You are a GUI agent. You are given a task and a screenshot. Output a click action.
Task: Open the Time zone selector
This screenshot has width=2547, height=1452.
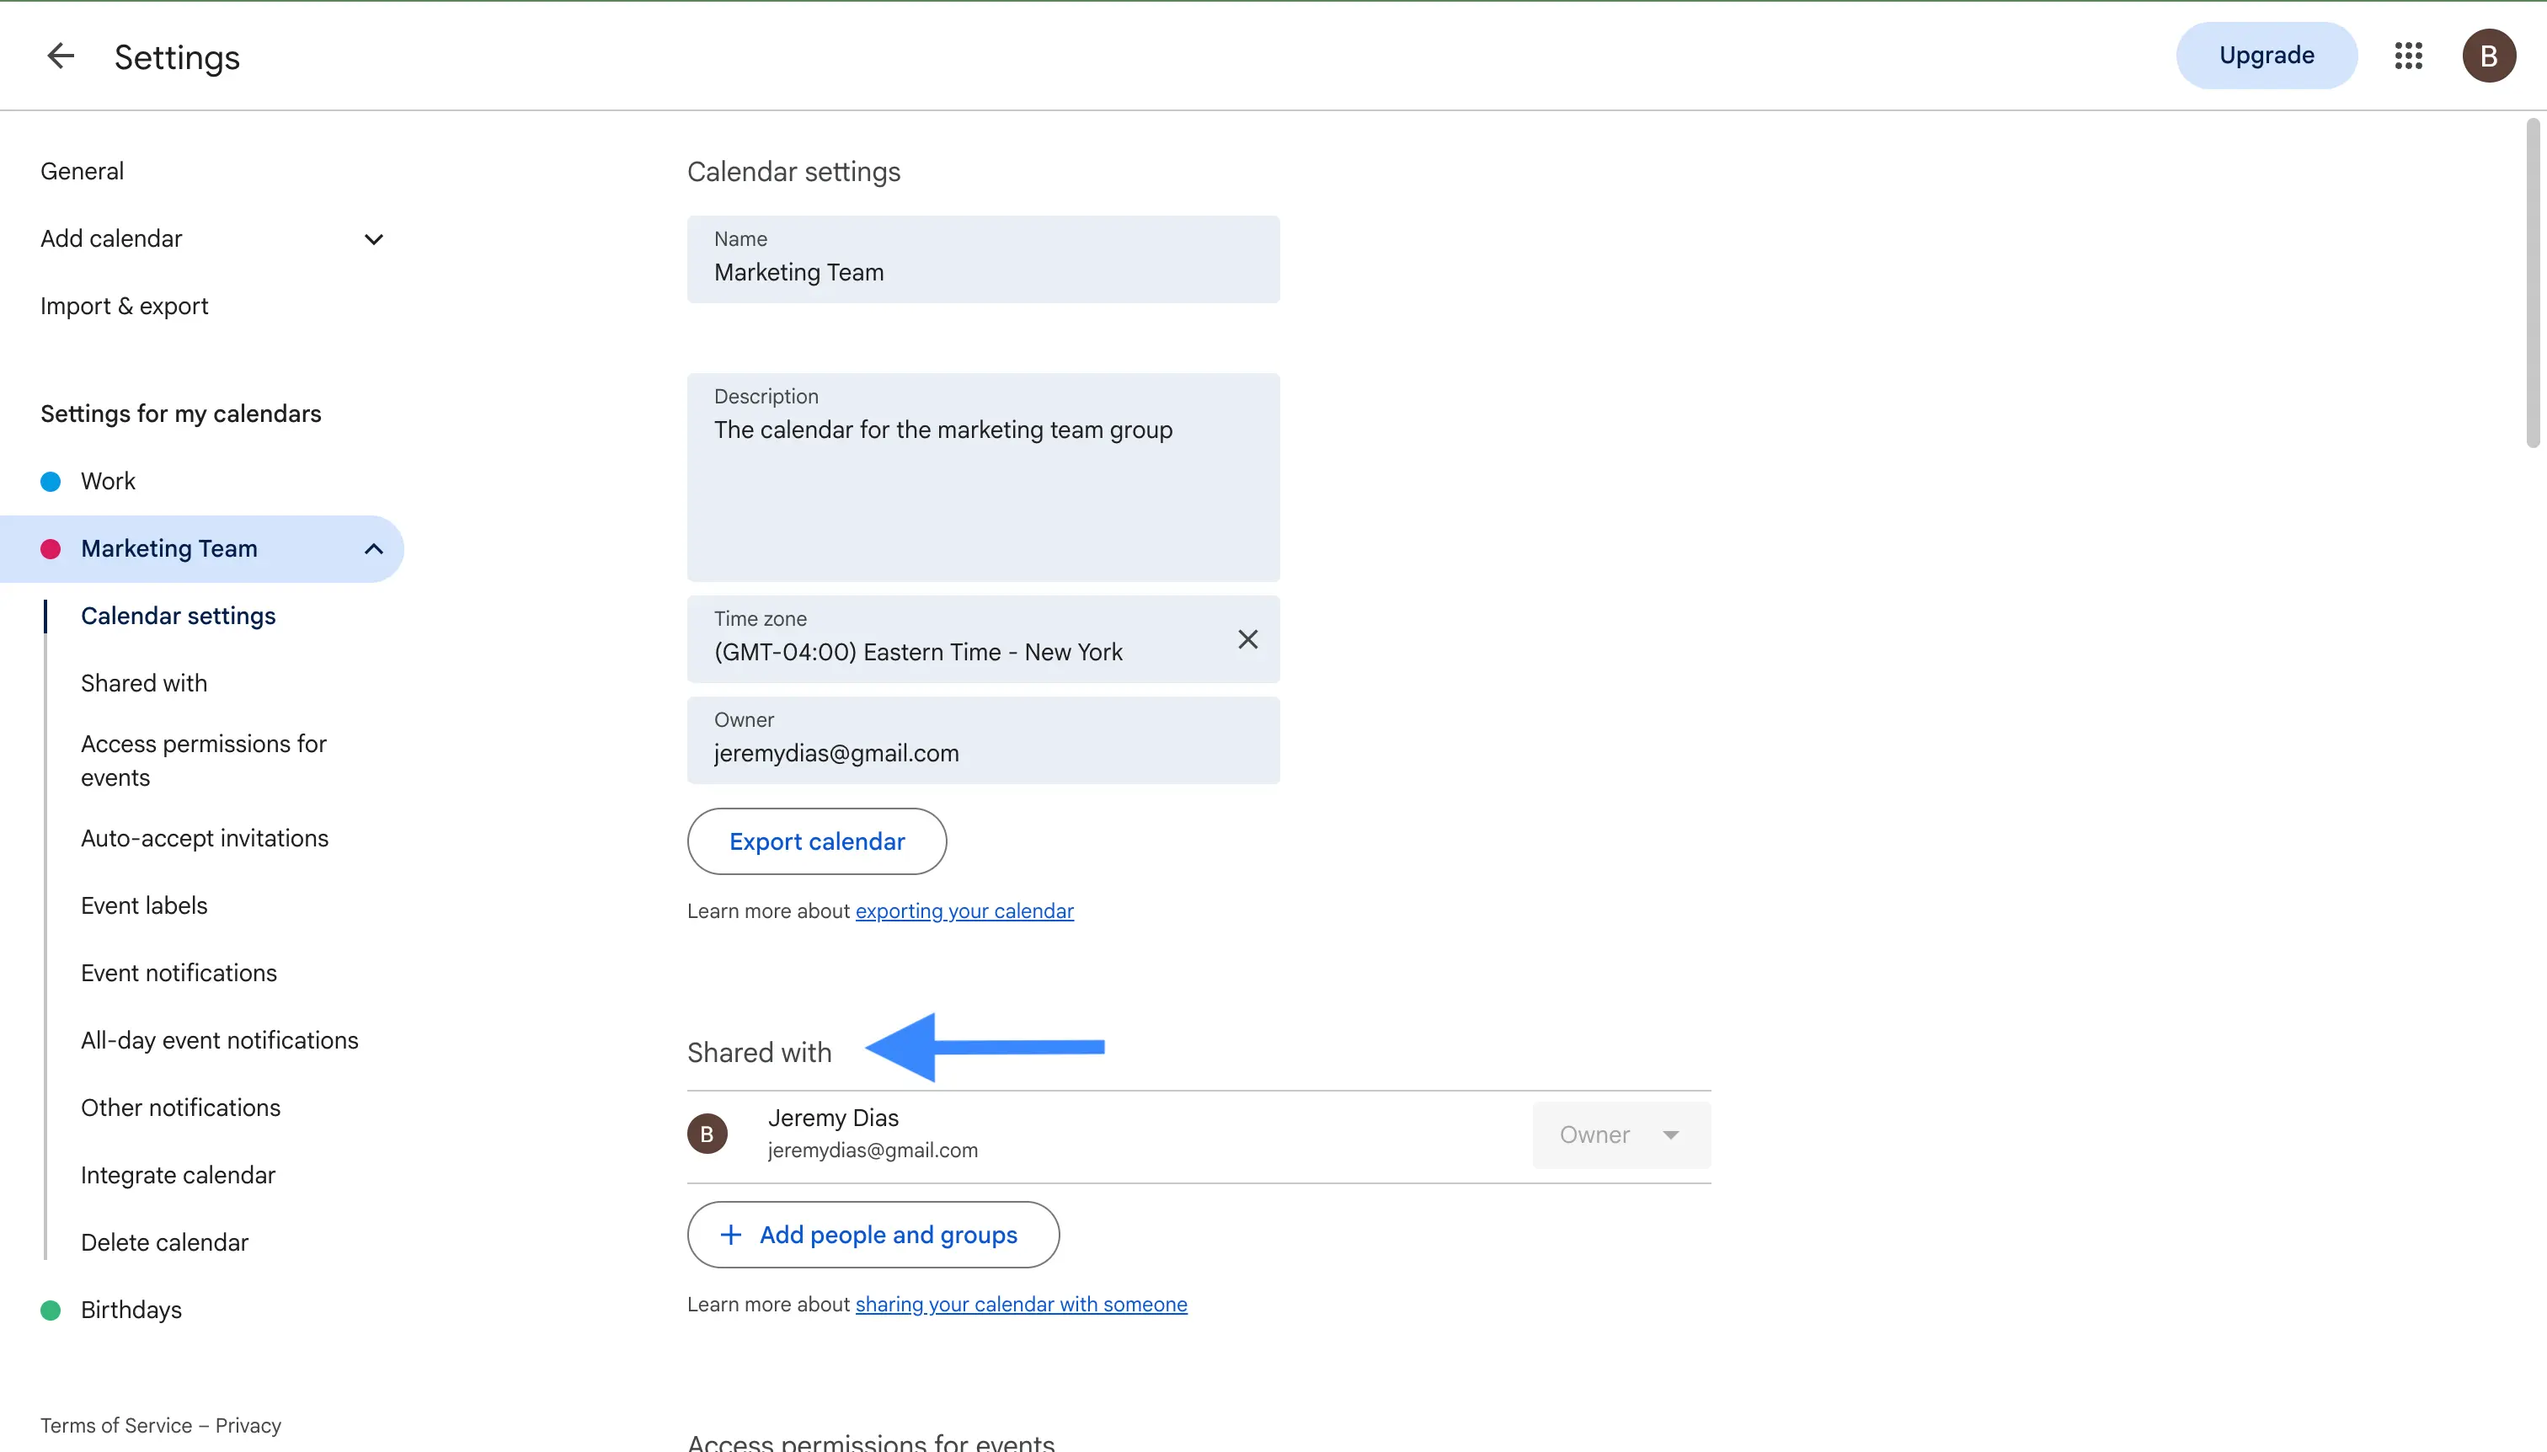pyautogui.click(x=983, y=639)
